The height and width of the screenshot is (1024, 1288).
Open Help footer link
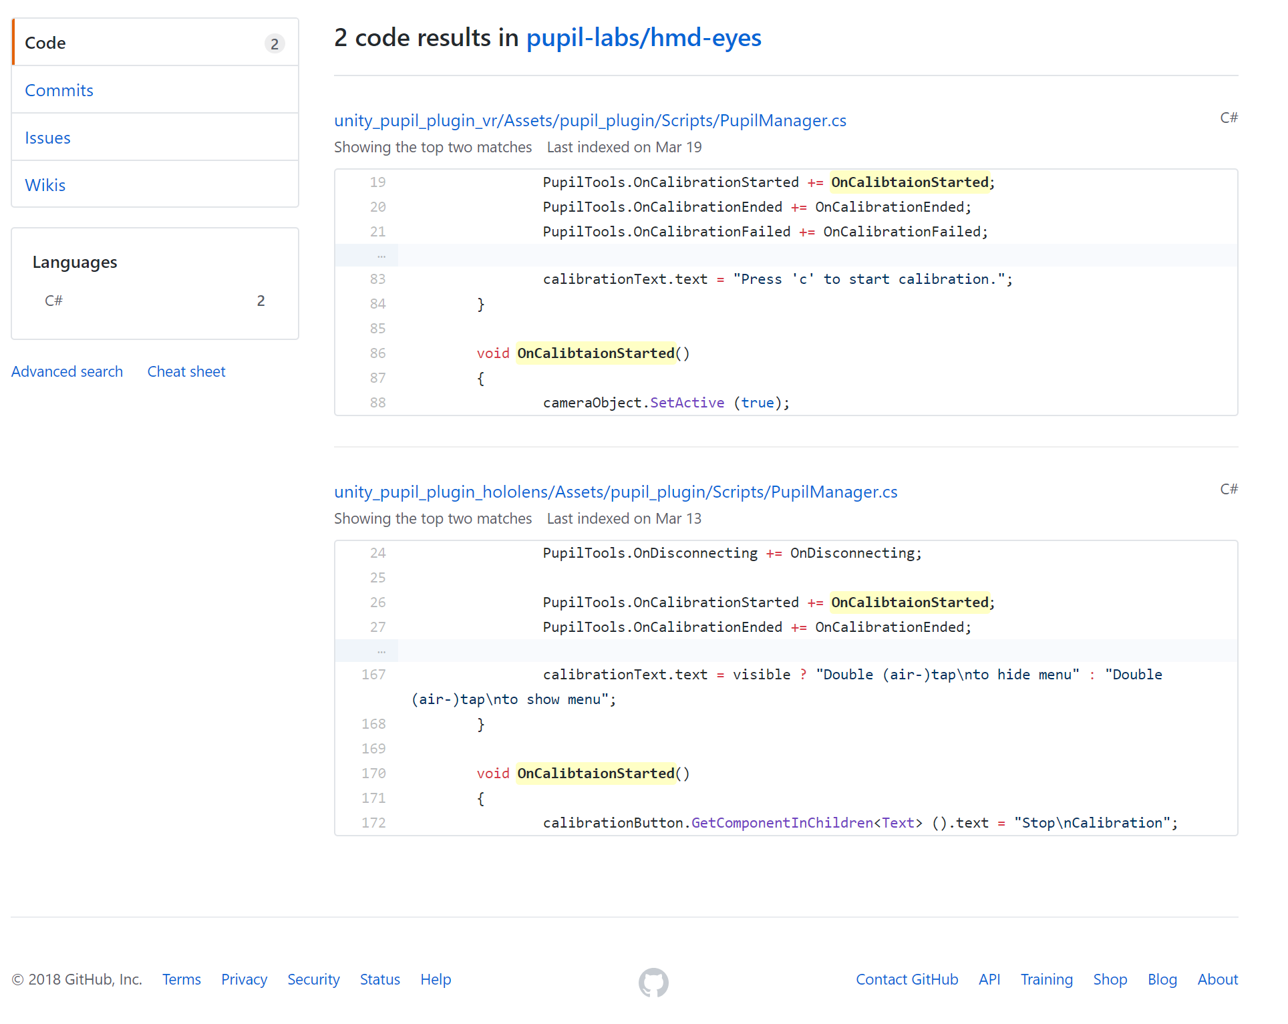coord(436,979)
